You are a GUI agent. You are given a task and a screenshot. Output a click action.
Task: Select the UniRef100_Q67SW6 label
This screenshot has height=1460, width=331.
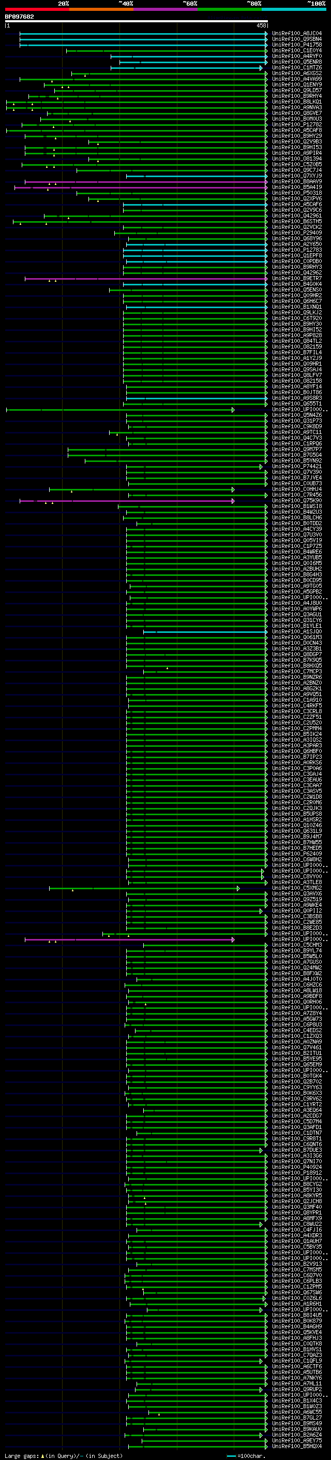[297, 1293]
